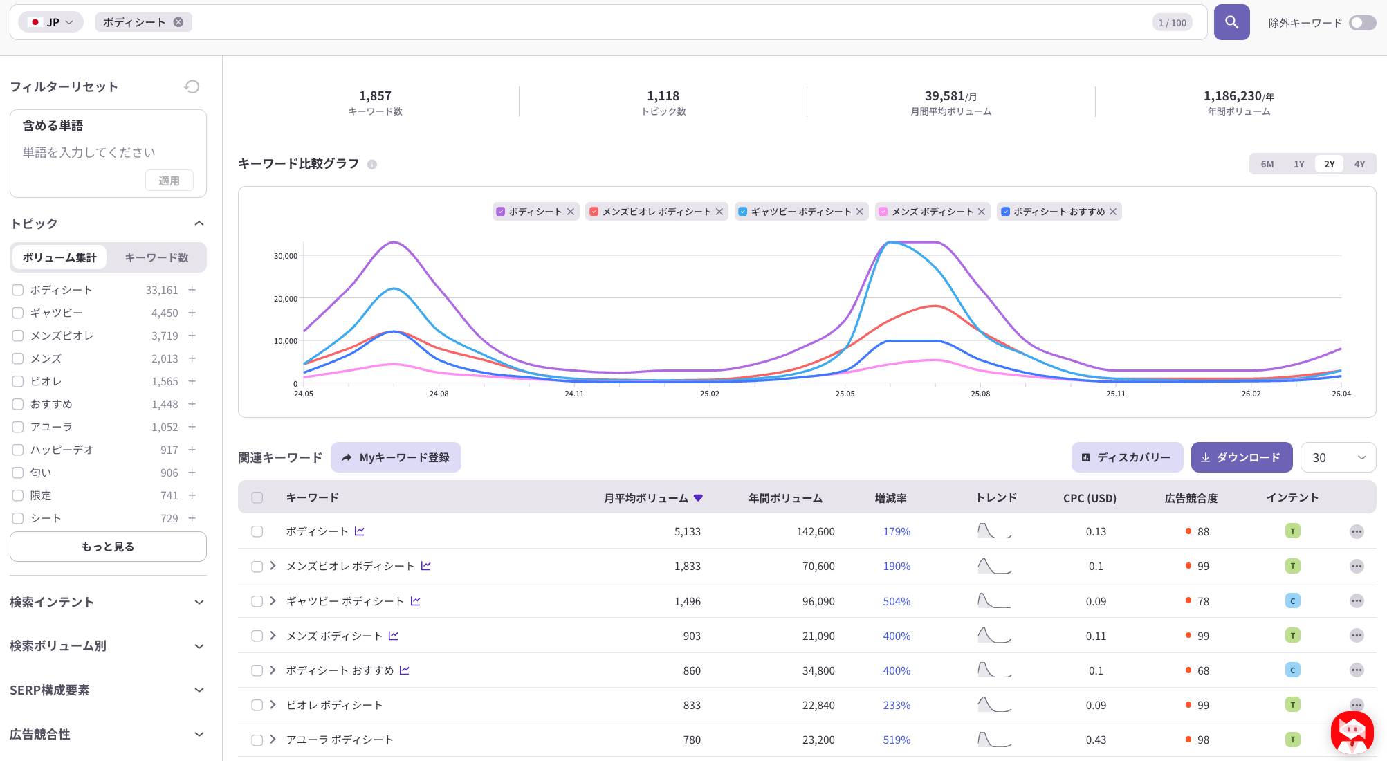The height and width of the screenshot is (761, 1387).
Task: Click the purple search magnifier button
Action: 1231,22
